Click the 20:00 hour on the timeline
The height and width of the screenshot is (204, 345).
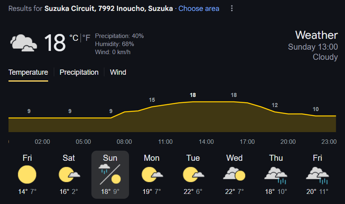coord(288,142)
